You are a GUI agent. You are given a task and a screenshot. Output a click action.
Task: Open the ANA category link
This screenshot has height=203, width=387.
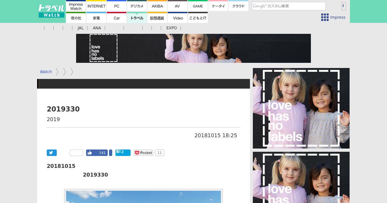click(97, 28)
